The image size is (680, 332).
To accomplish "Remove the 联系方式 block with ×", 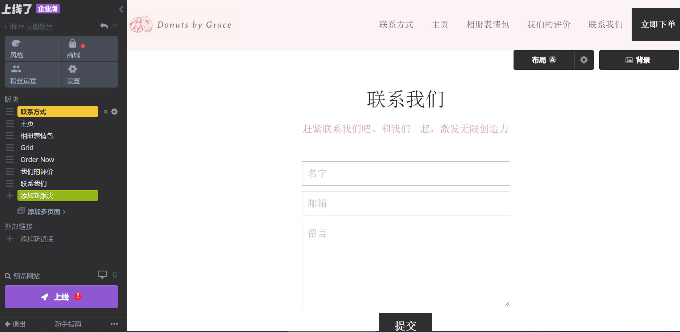I will (x=106, y=112).
